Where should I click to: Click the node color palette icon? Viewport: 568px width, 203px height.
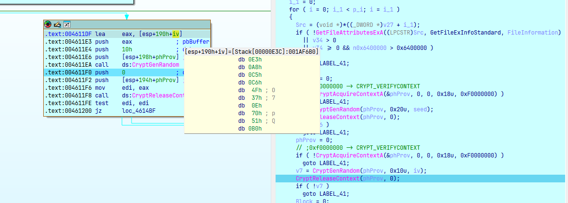pyautogui.click(x=48, y=24)
